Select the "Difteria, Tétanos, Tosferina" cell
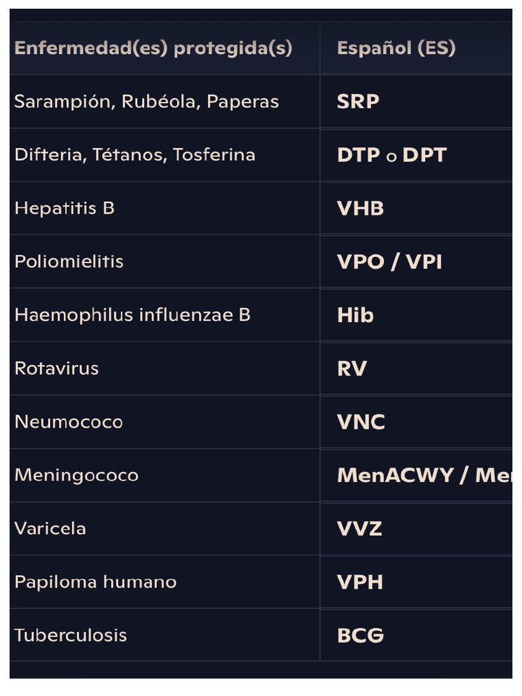 click(x=135, y=155)
